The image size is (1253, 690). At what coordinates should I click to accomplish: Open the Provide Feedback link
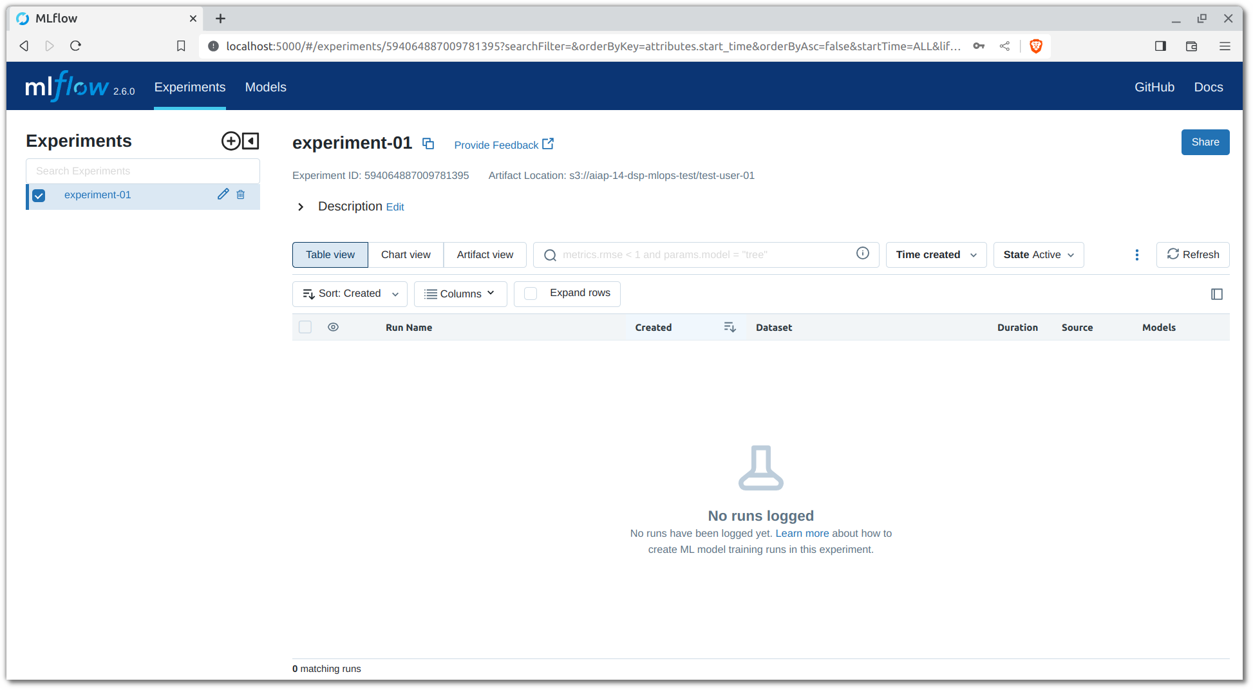[504, 145]
